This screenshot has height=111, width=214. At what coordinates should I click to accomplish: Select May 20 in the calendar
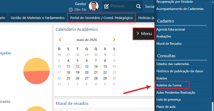click(x=86, y=72)
